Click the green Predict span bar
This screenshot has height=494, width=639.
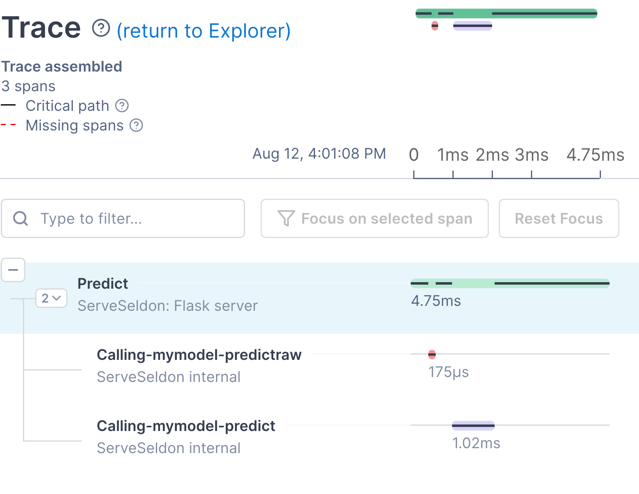click(509, 283)
